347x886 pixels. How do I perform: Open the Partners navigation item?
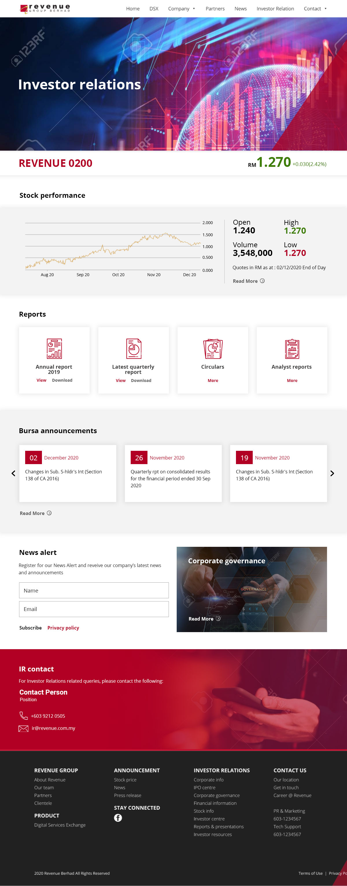coord(215,9)
